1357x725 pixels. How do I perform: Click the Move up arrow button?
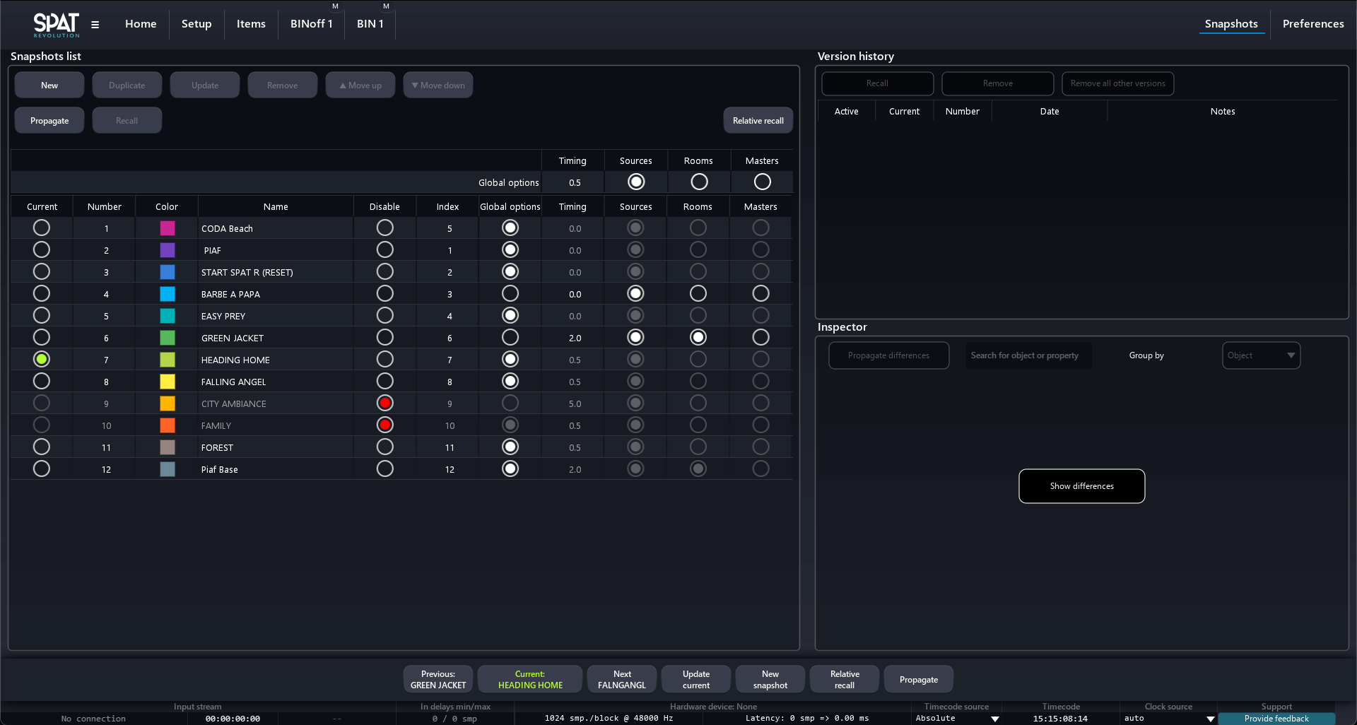pyautogui.click(x=360, y=86)
